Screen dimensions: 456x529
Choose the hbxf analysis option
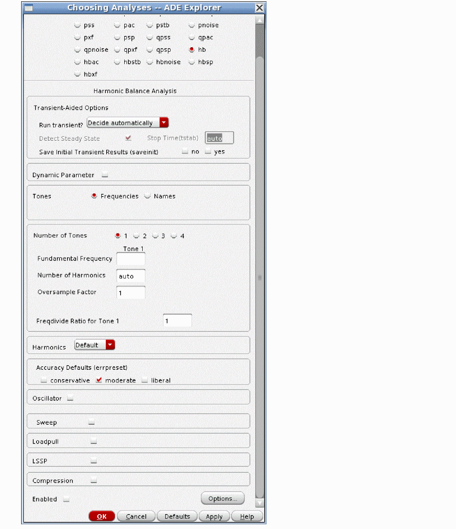pos(77,74)
